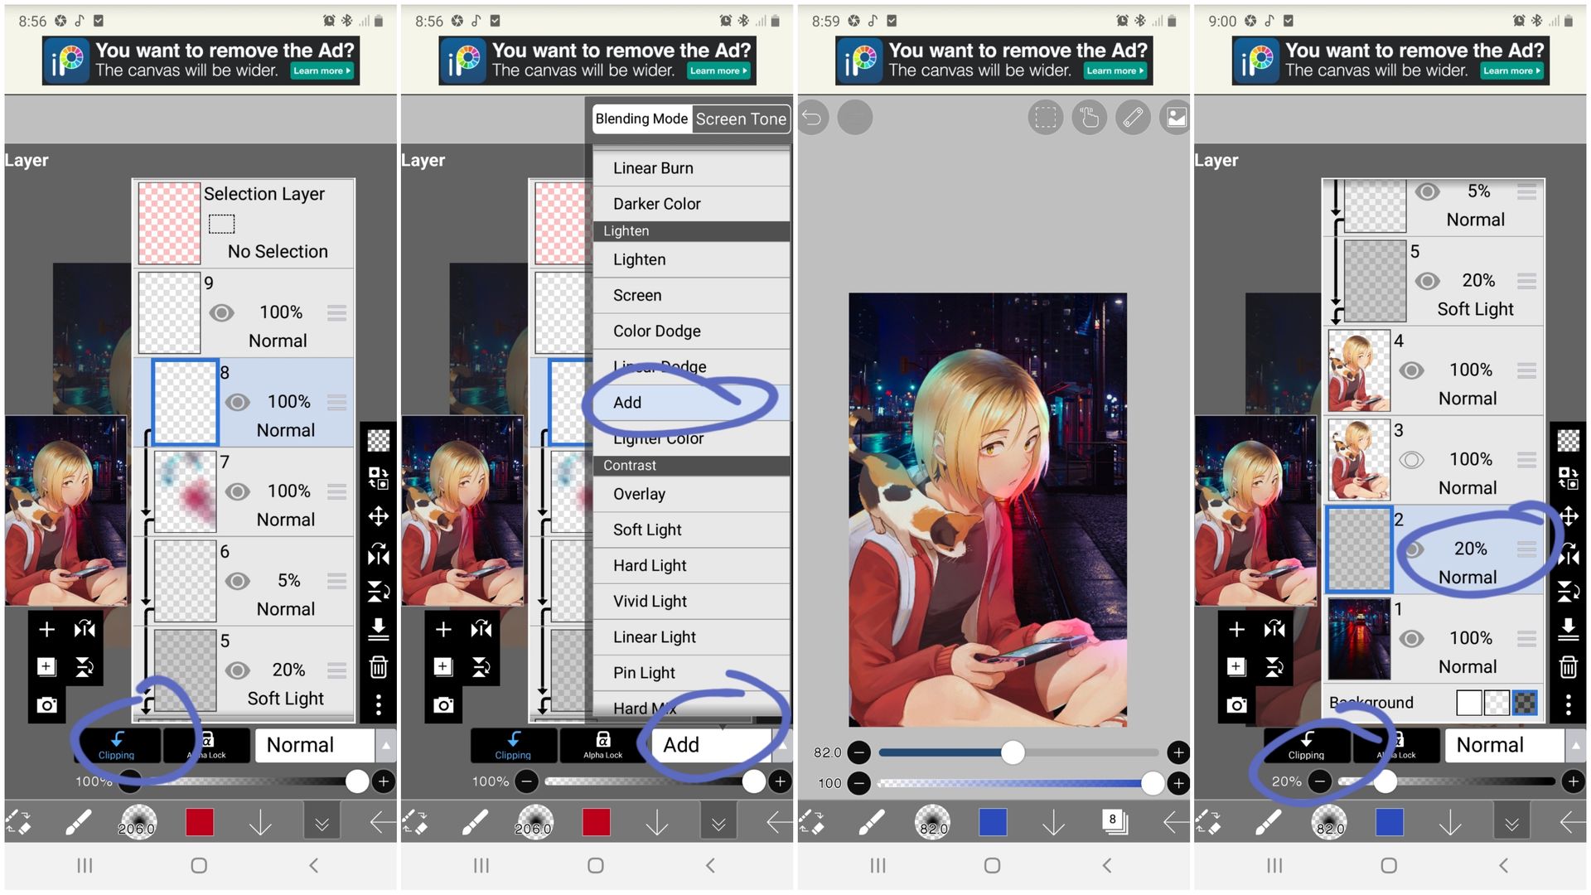Open the material image icon in third screen
1591x895 pixels.
(1176, 118)
